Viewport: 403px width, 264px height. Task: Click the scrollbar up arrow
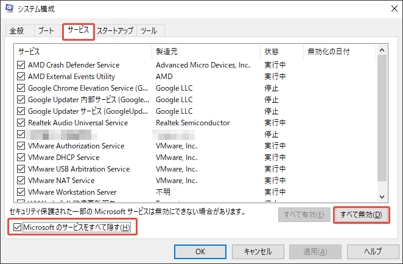click(x=382, y=50)
